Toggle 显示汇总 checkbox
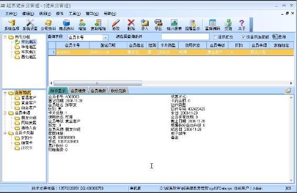 [x=215, y=37]
